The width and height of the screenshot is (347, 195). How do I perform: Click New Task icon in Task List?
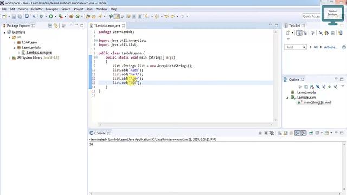tap(288, 33)
